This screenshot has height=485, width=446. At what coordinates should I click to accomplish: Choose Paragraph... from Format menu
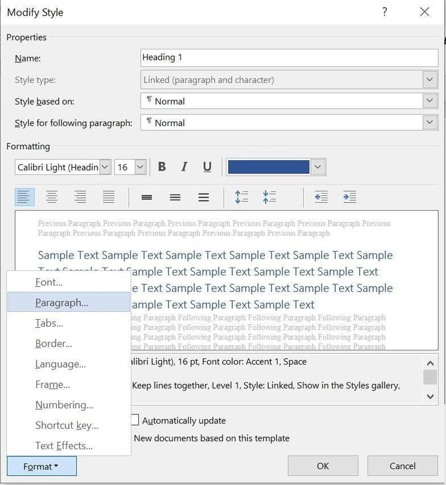(62, 302)
